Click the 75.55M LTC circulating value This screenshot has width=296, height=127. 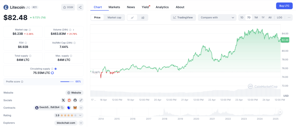tap(42, 73)
